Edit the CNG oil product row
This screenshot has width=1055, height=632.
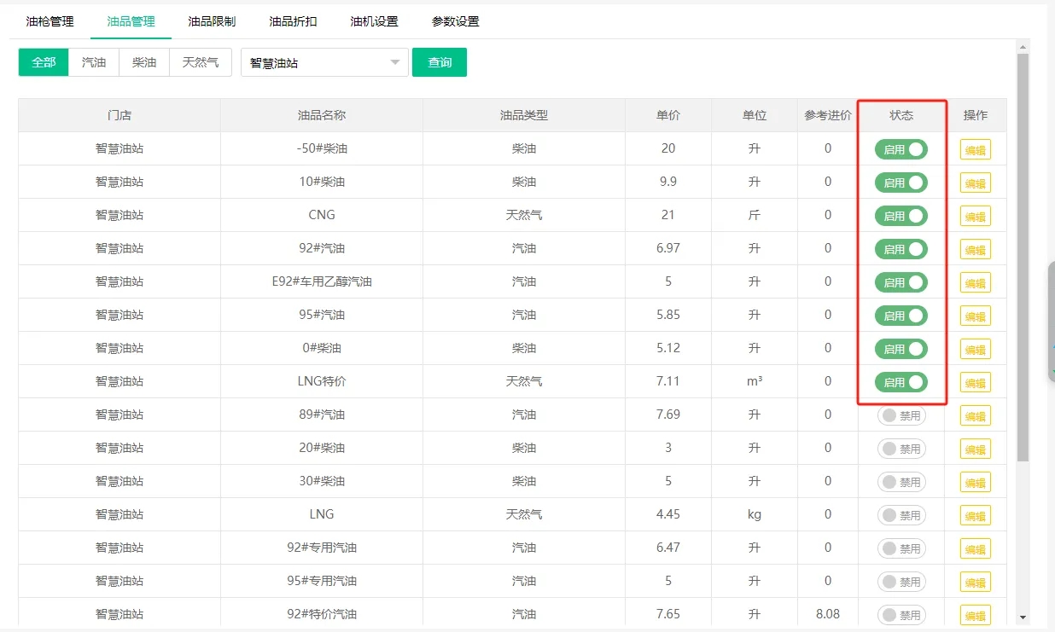[975, 217]
